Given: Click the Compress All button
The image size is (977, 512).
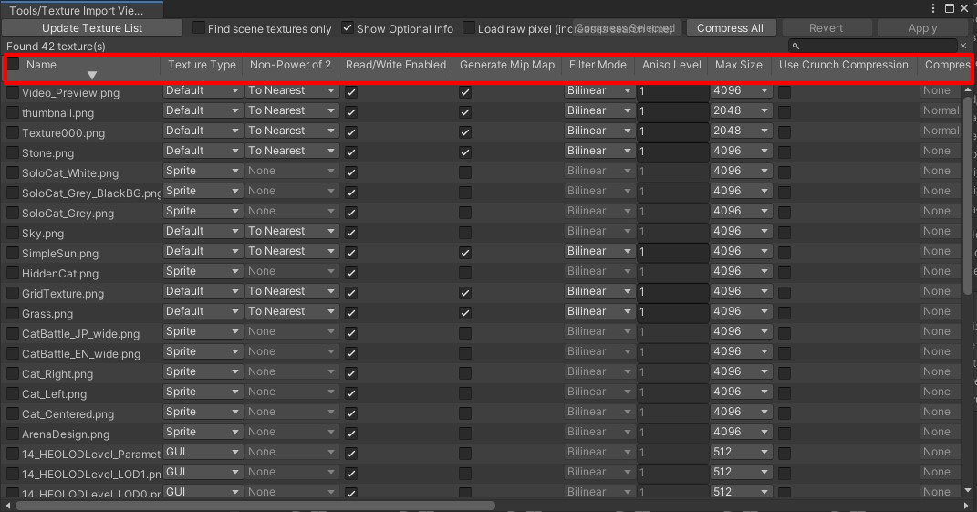Looking at the screenshot, I should pyautogui.click(x=731, y=28).
